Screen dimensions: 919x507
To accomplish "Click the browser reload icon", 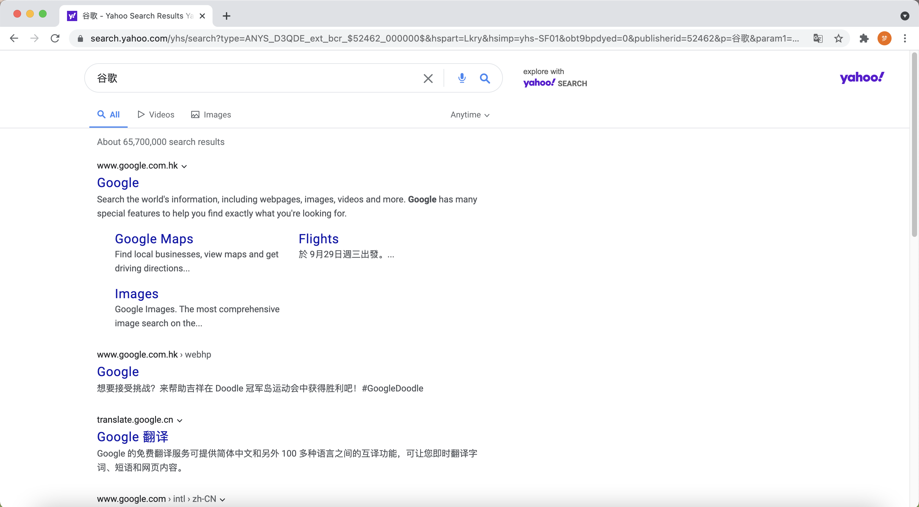I will tap(55, 38).
